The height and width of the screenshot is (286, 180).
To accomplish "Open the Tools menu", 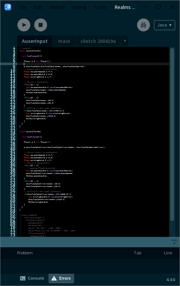I will pos(100,7).
